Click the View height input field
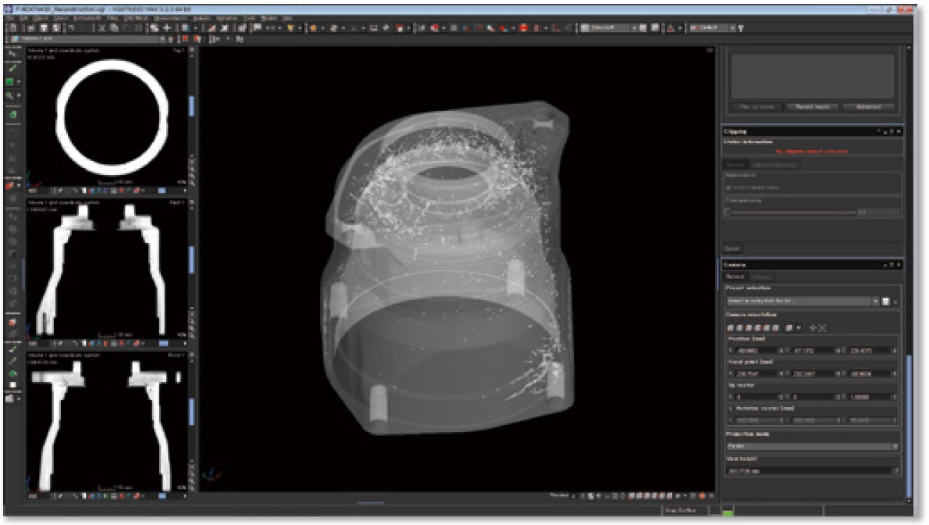 (812, 471)
